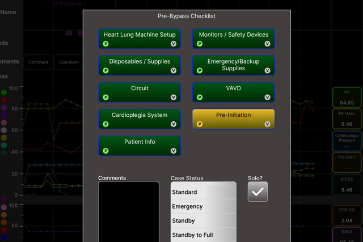
Task: Click V icon on Emergency/Backup Supplies
Action: point(267,71)
